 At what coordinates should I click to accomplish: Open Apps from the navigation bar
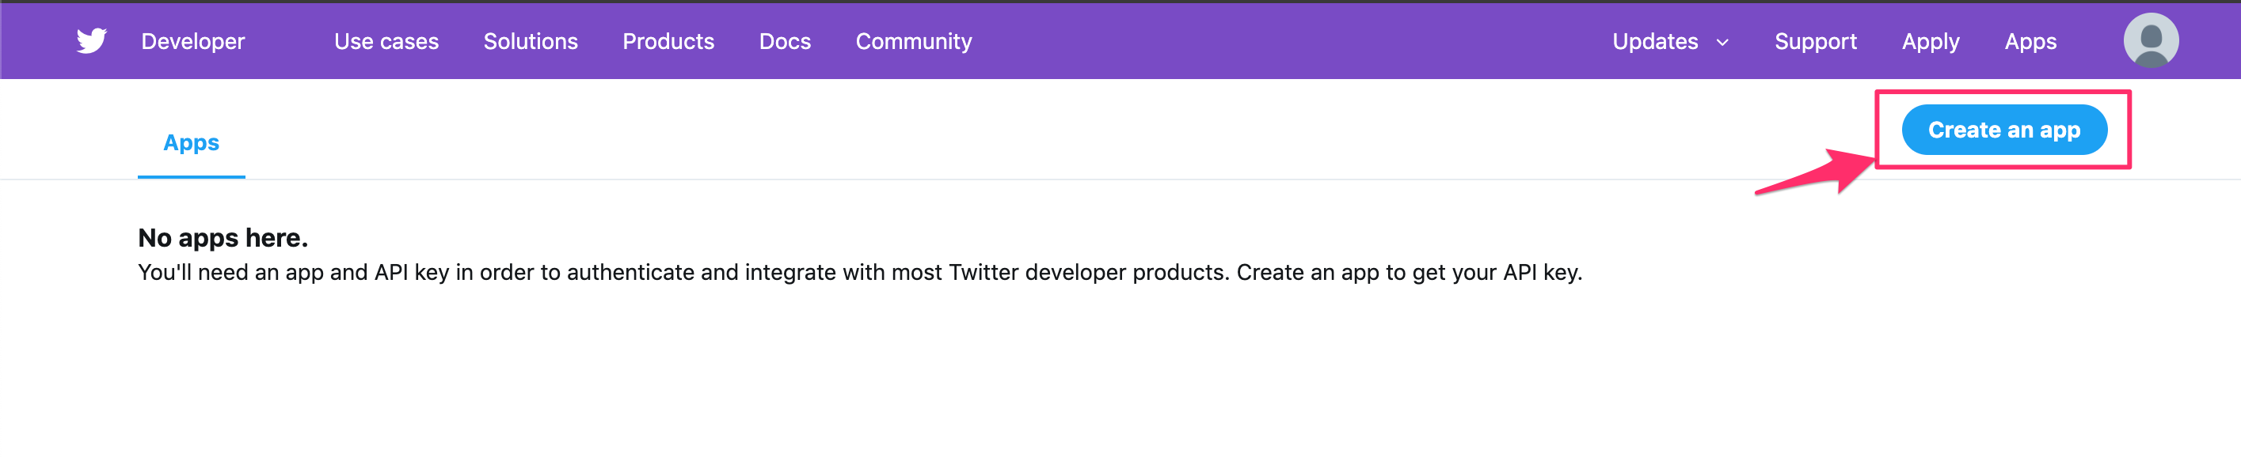click(x=2030, y=41)
